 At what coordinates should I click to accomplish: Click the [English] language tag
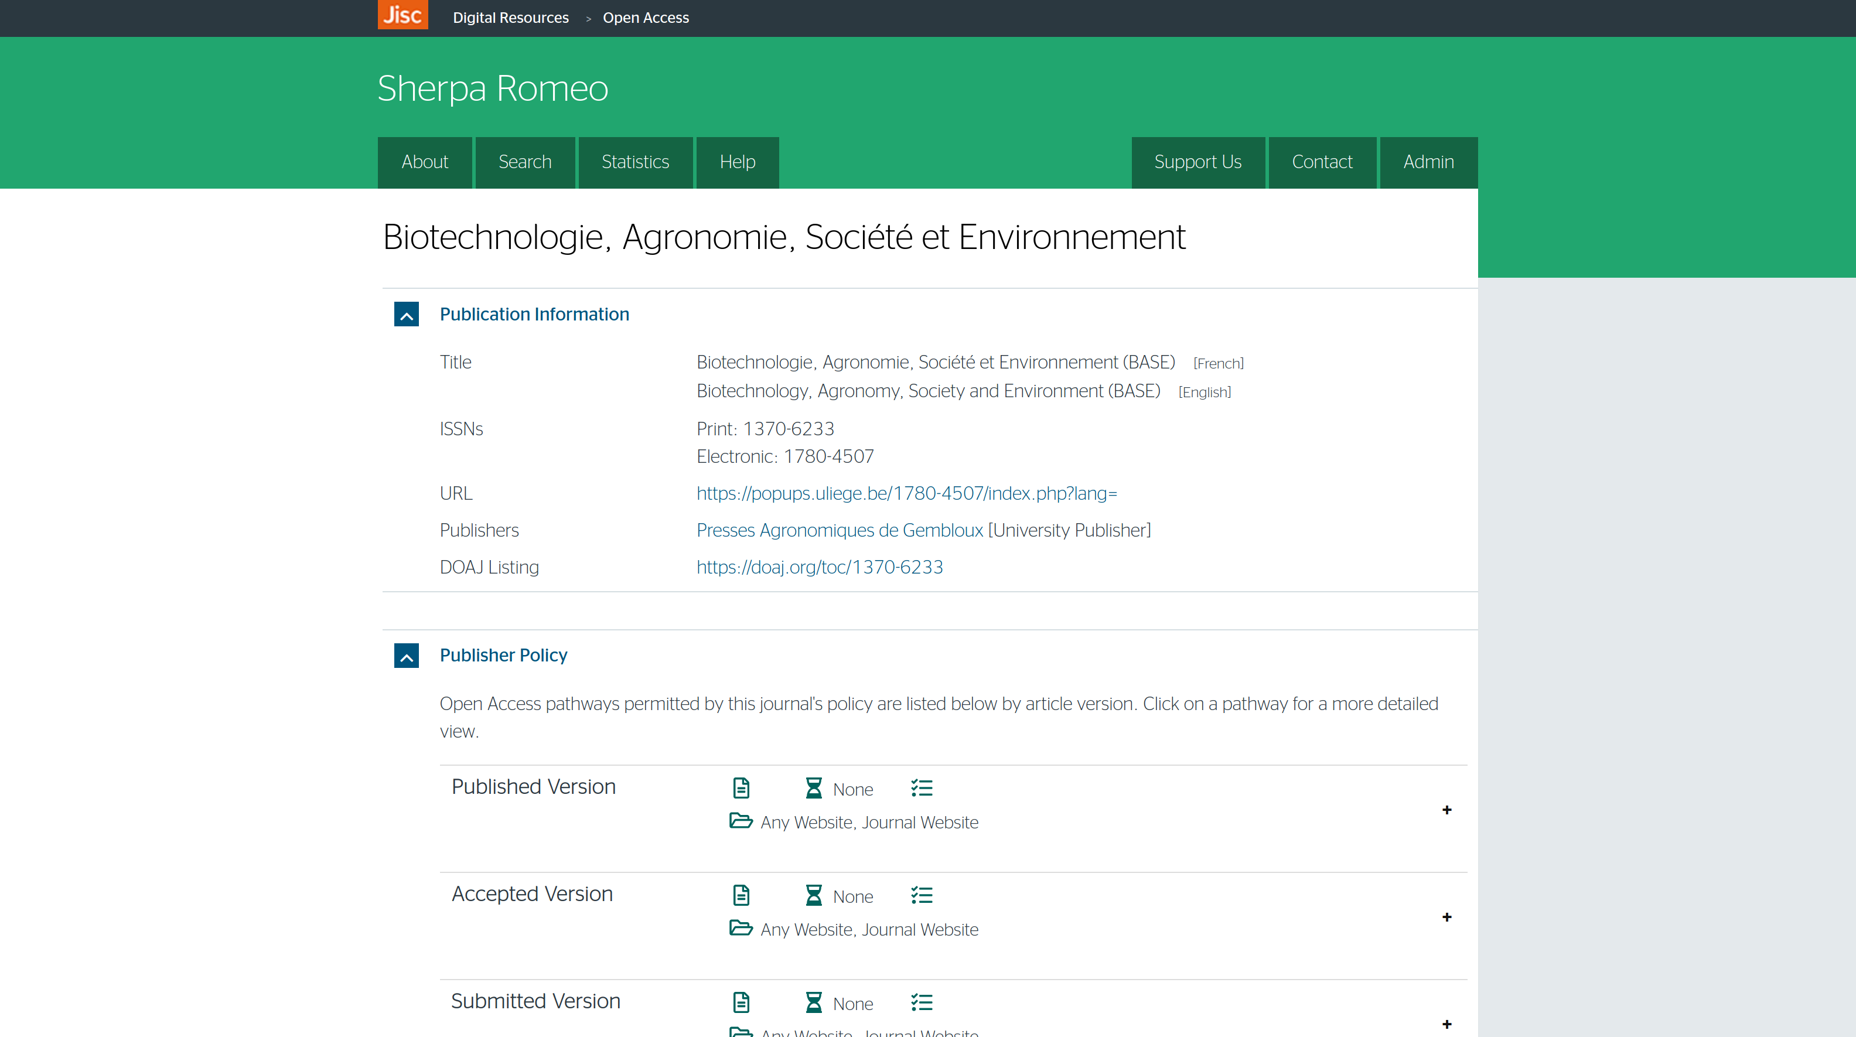pyautogui.click(x=1205, y=392)
